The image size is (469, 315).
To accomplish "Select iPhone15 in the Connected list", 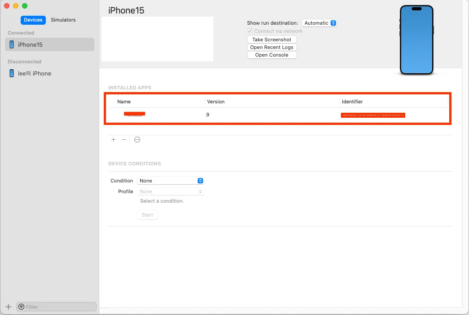I will point(50,44).
